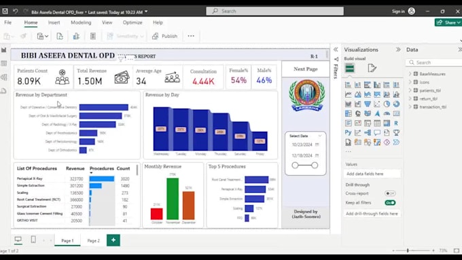Click Sign in
Screen dimensions: 462x260
coord(398,11)
